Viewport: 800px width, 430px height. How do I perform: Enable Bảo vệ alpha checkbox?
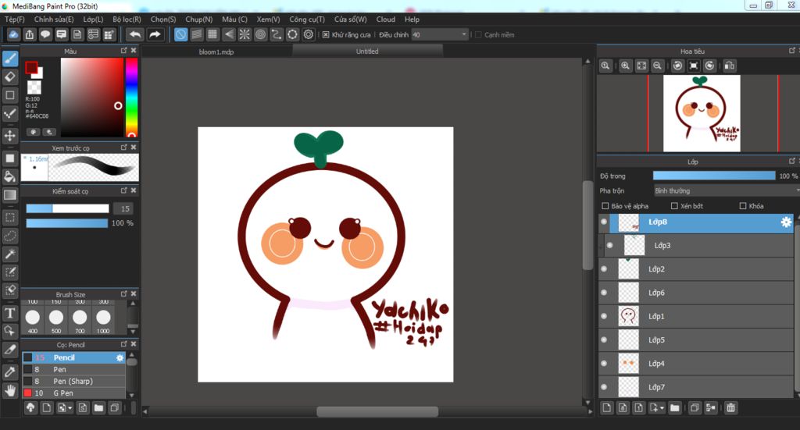605,206
